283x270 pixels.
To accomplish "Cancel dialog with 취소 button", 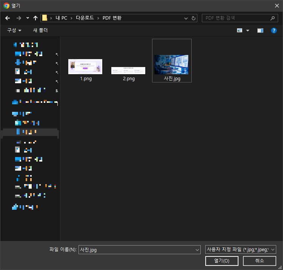I will pos(259,261).
